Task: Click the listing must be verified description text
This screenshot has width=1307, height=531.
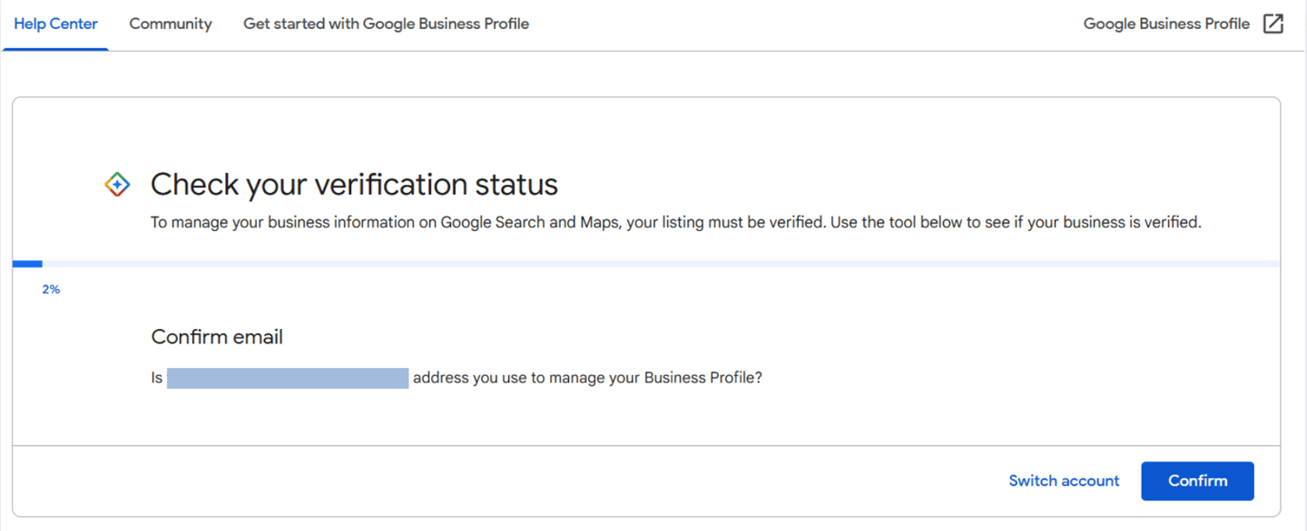Action: (x=675, y=222)
